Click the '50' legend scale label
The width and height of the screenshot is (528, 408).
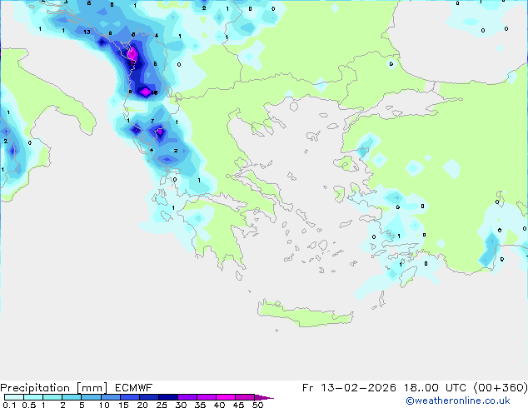click(x=257, y=405)
